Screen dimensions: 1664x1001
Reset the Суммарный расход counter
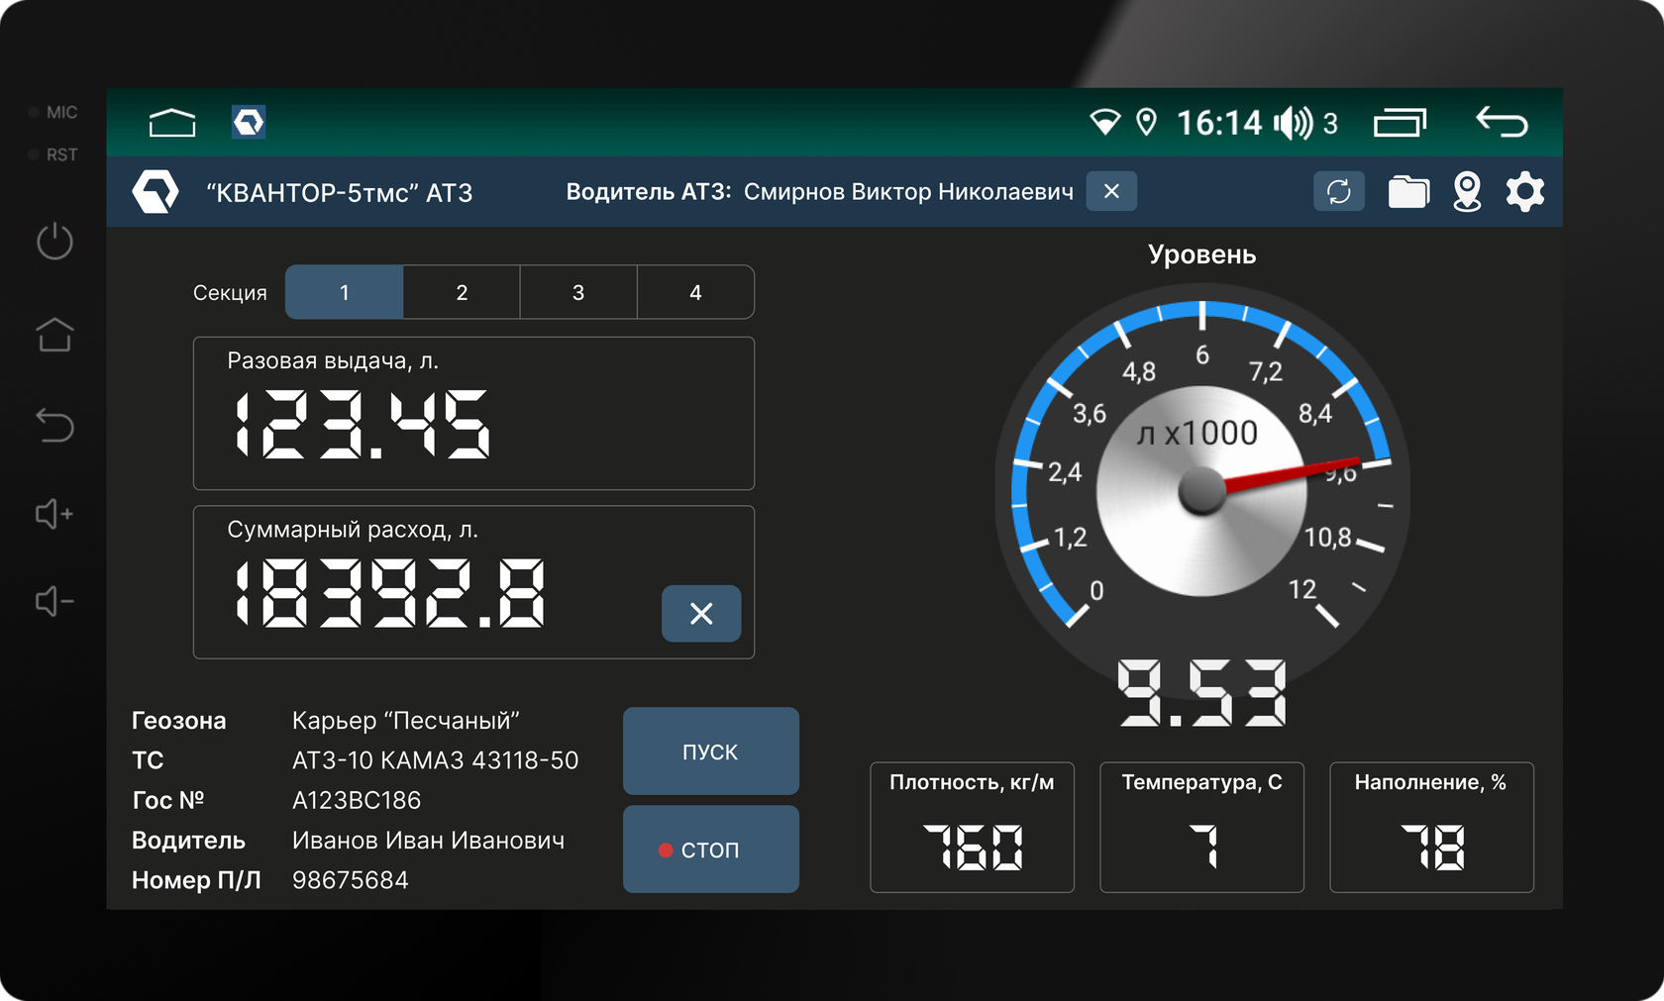[701, 614]
